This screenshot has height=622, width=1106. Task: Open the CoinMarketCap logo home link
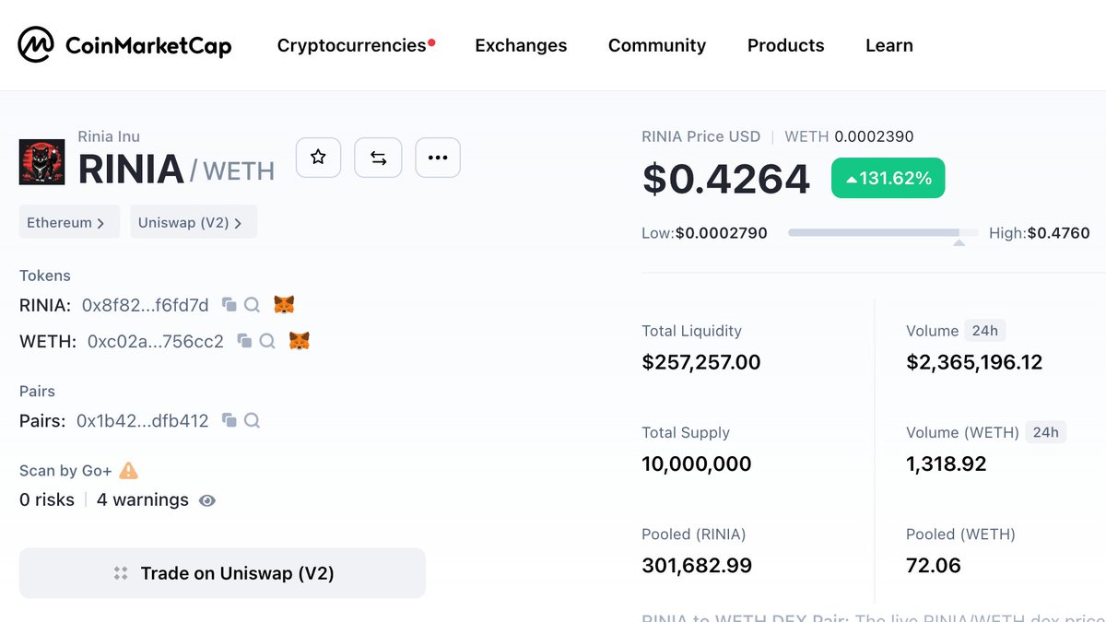[125, 45]
